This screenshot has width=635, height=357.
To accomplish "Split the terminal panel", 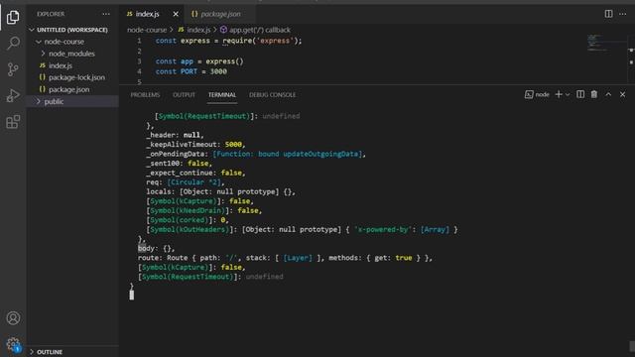I will pyautogui.click(x=580, y=94).
